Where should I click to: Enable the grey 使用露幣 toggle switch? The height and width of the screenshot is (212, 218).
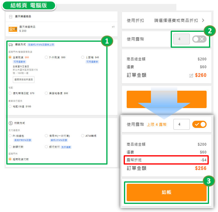click(x=199, y=39)
